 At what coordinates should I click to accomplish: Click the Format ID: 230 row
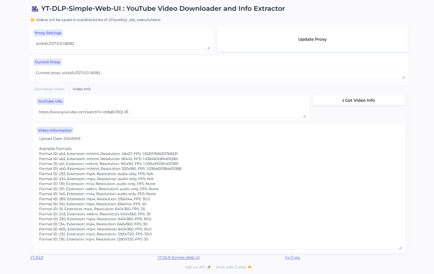point(95,219)
